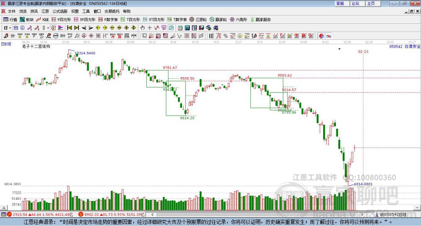The height and width of the screenshot is (226, 421).
Task: Click the 9781.67 price level label
Action: pyautogui.click(x=170, y=68)
